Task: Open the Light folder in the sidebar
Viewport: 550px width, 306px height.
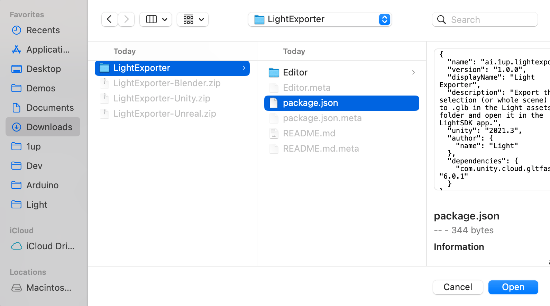Action: 43,205
